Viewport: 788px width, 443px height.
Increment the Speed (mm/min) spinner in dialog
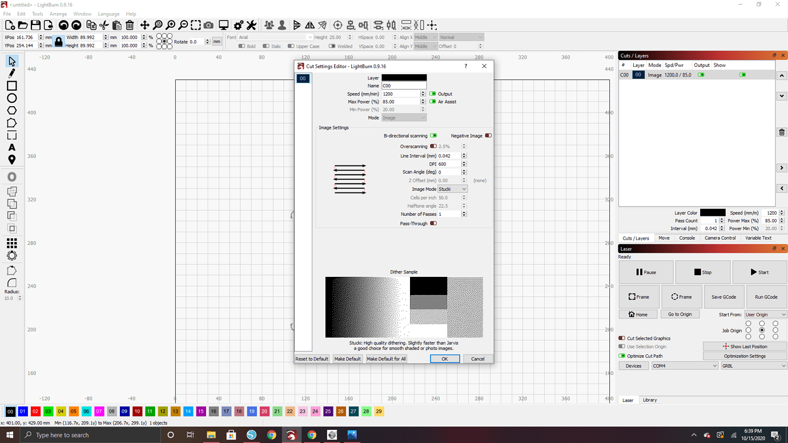(423, 92)
